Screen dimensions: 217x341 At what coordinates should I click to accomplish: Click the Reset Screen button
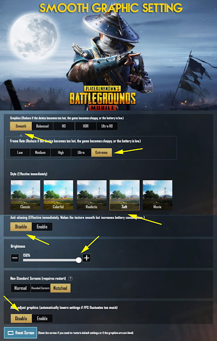click(21, 332)
